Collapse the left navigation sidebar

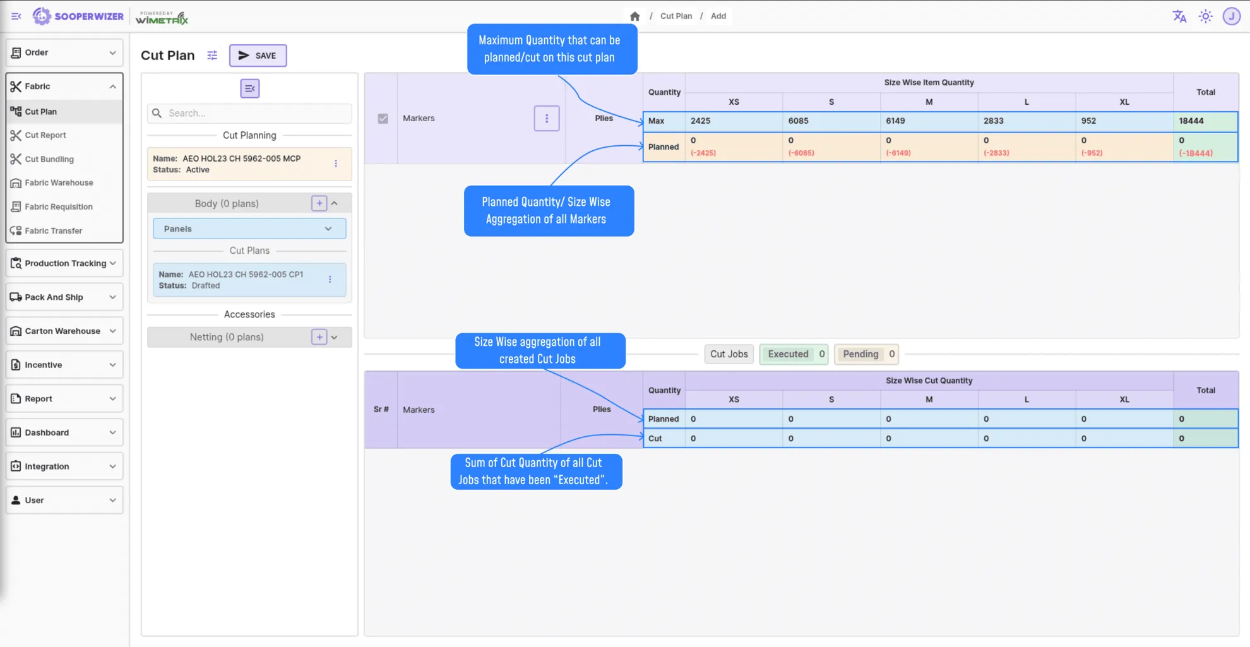16,16
